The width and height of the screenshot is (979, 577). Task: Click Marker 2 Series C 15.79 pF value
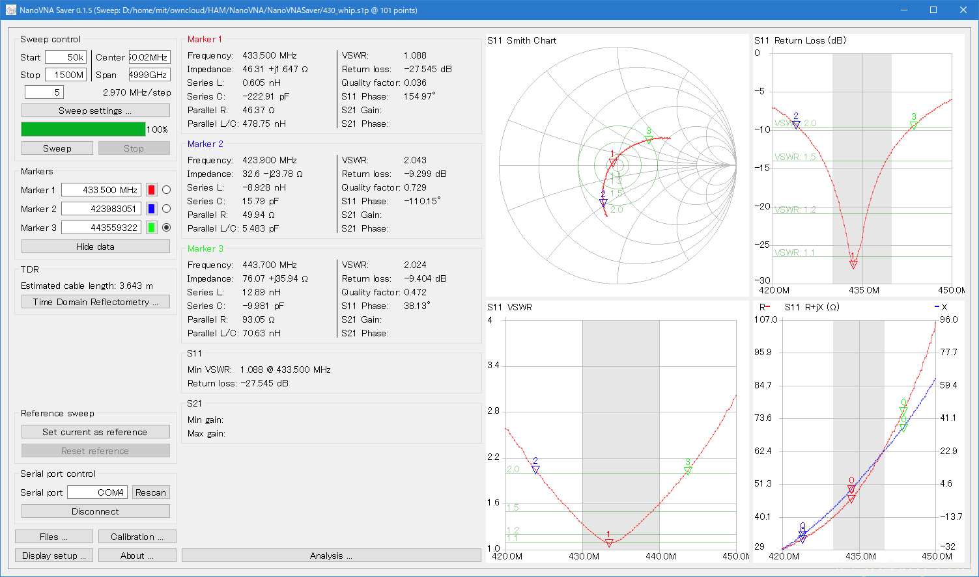point(261,201)
